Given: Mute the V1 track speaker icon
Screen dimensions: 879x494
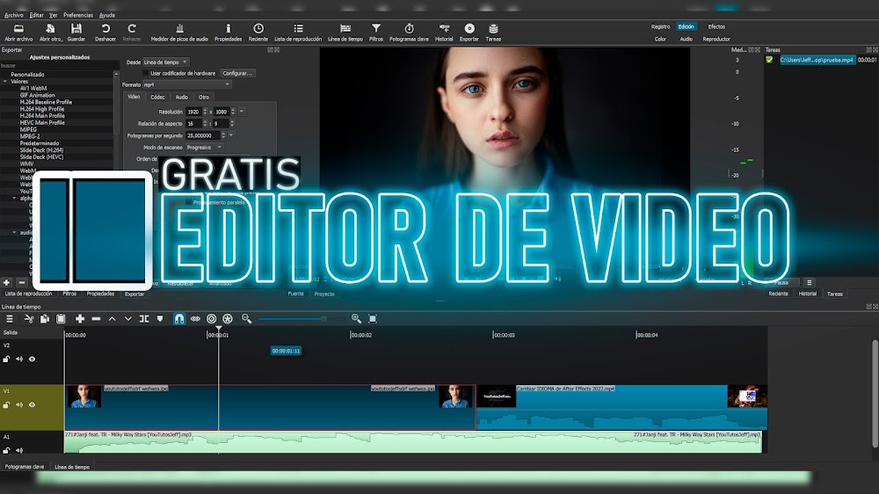Looking at the screenshot, I should [19, 405].
